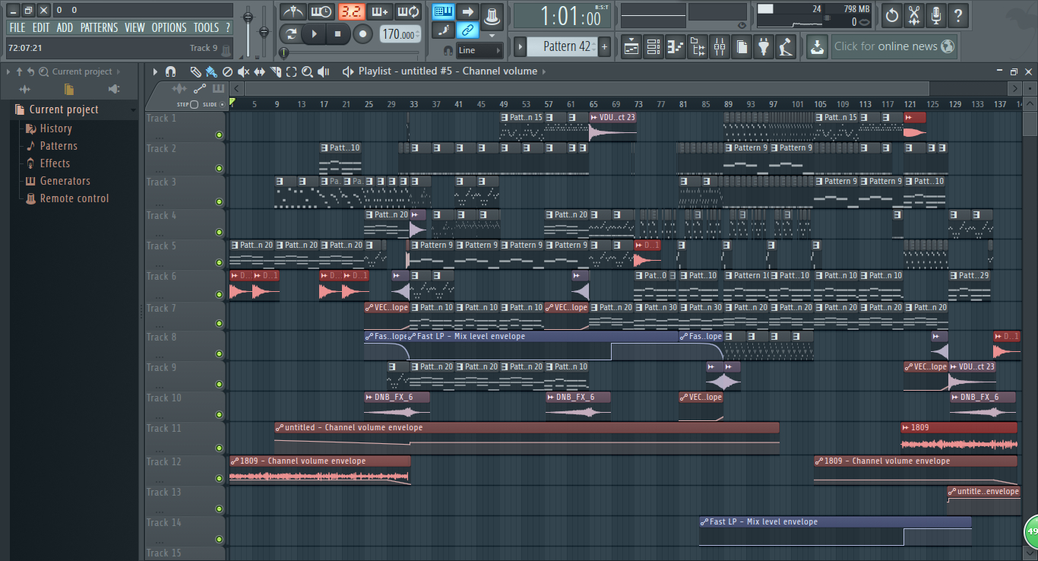
Task: Click the main volume slider
Action: [x=248, y=30]
